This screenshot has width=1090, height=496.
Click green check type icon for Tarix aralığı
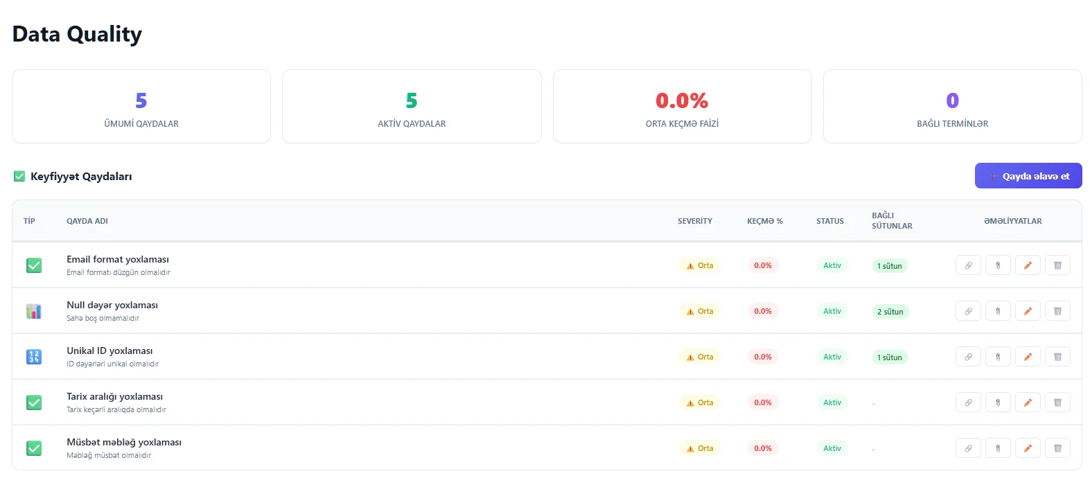pyautogui.click(x=34, y=402)
